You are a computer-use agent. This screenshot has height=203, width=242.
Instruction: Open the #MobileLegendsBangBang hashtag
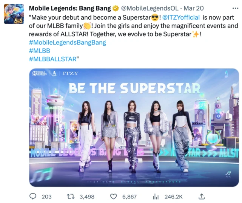[67, 42]
